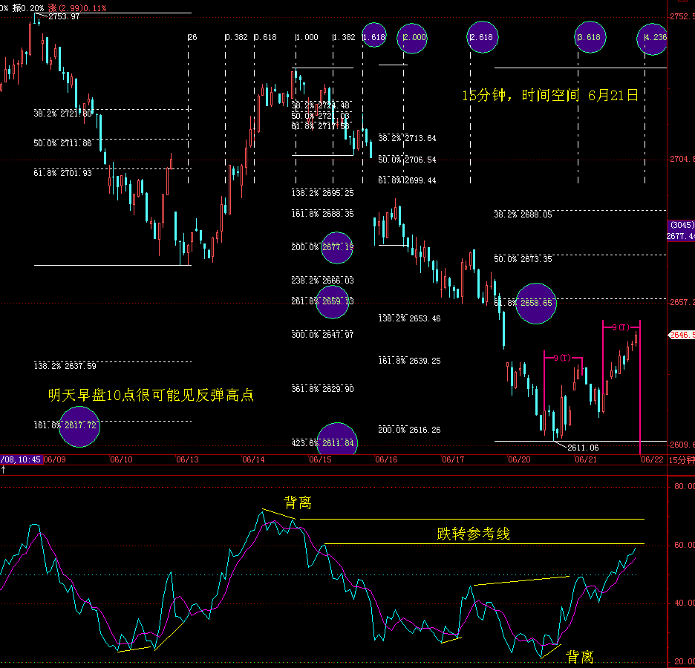Click the circle at 200.0% 2677.19 level
Image resolution: width=695 pixels, height=668 pixels.
click(x=337, y=247)
